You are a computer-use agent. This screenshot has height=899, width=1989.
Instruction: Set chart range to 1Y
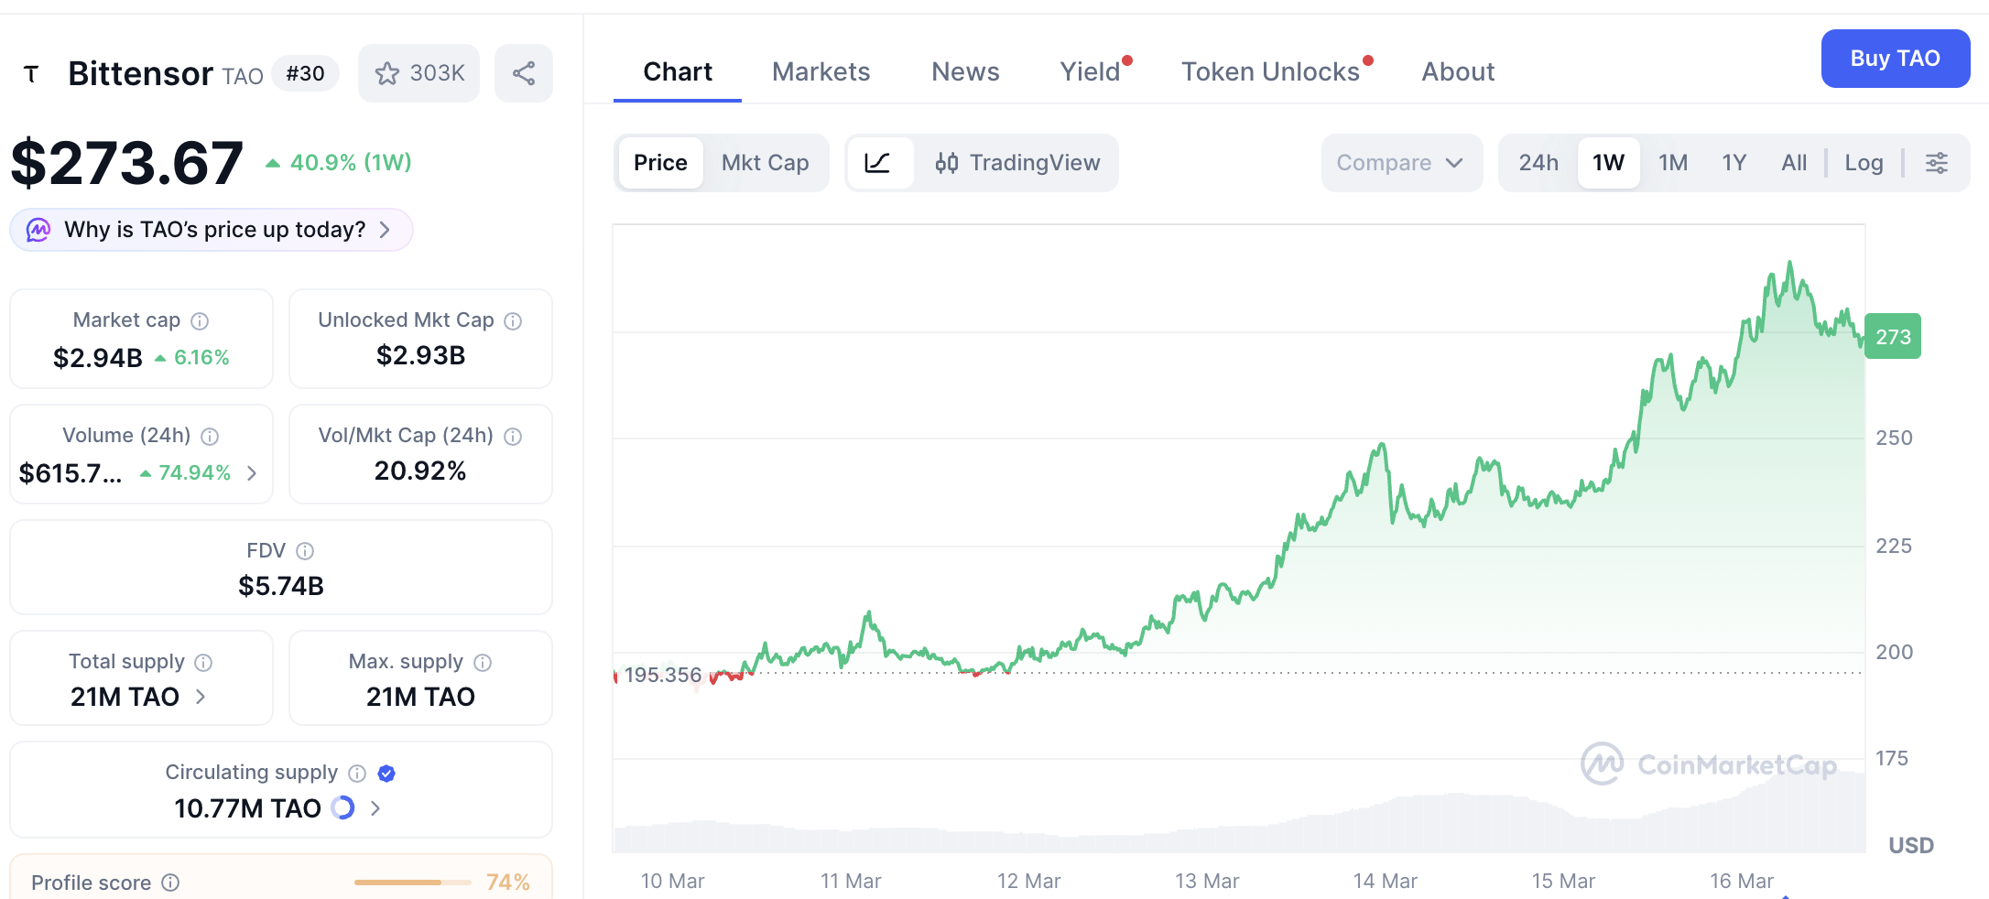(x=1734, y=163)
